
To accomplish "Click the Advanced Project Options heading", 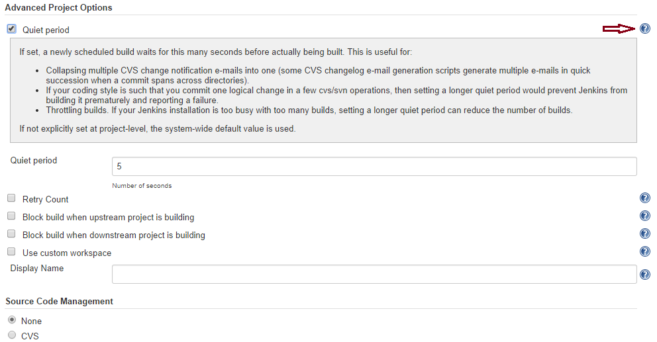I will [x=58, y=7].
